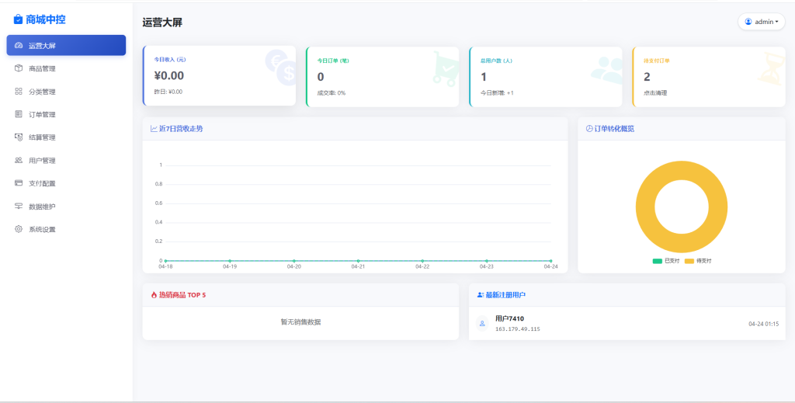Screen dimensions: 795x403
Task: Click the 订单管理 list icon
Action: 19,114
